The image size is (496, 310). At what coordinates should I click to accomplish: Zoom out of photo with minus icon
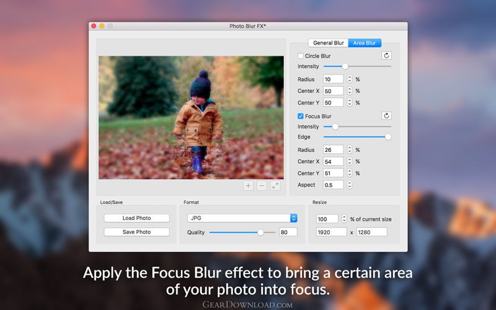[262, 186]
